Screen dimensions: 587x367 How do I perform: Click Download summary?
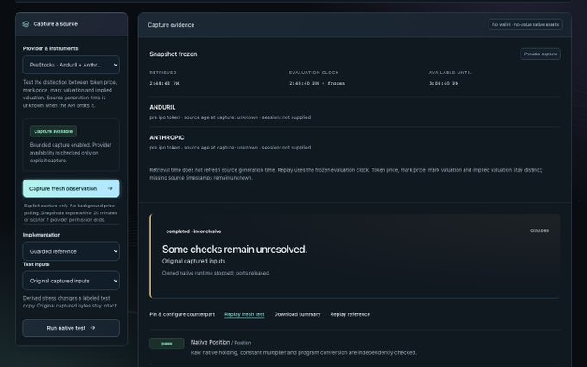pos(297,314)
